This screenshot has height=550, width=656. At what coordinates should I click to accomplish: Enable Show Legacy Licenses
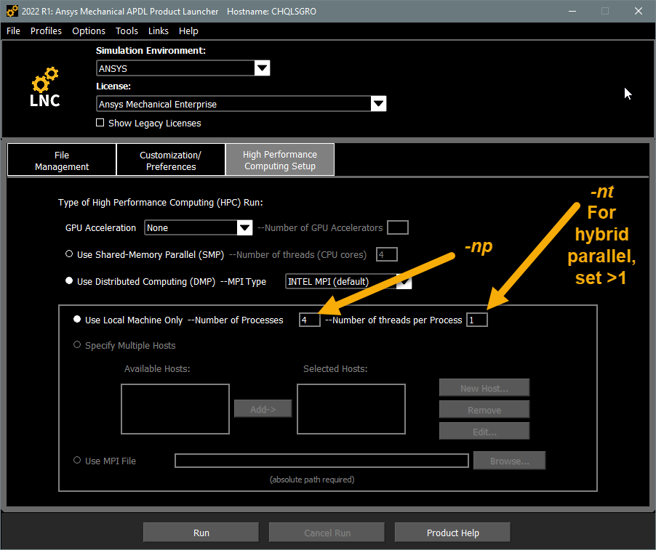[x=100, y=123]
